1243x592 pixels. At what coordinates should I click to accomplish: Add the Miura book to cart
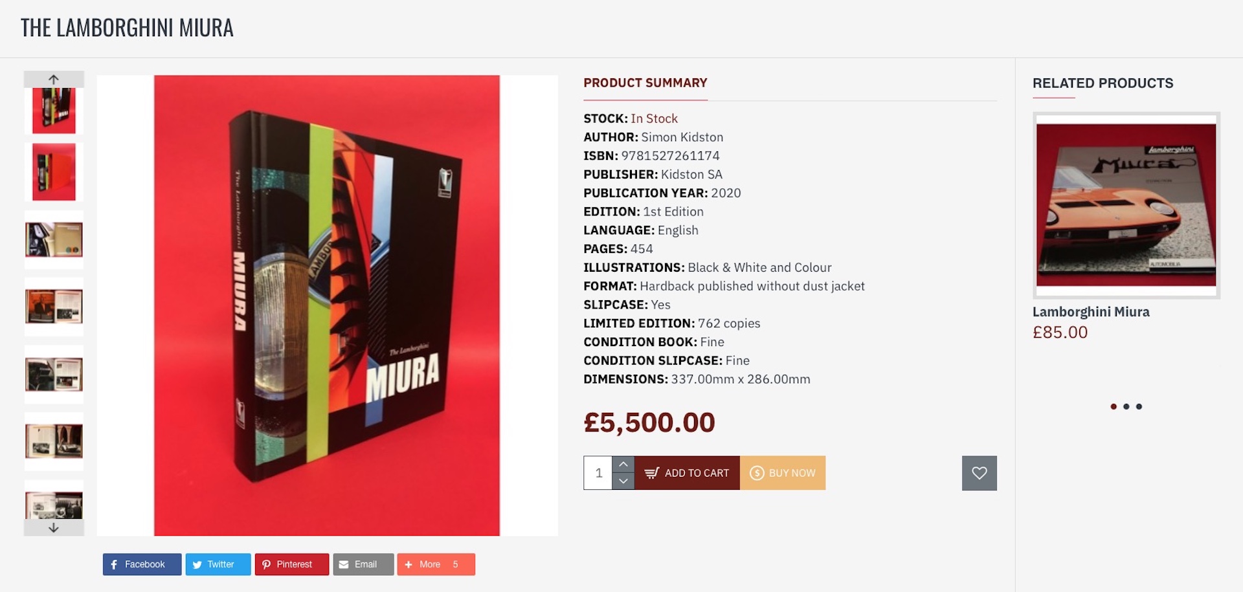(687, 473)
